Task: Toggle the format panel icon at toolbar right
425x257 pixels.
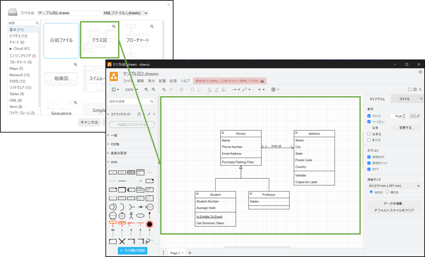Action: point(415,90)
